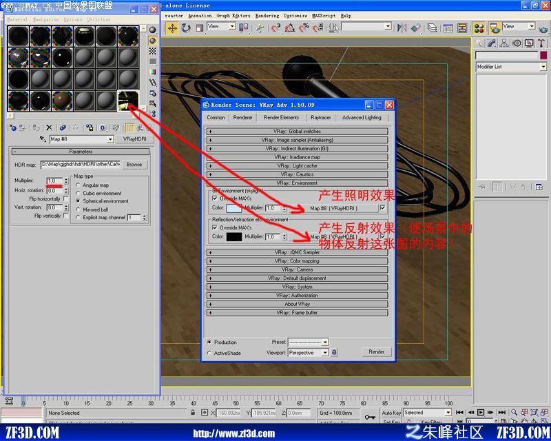Open the Layer Manager icon
551x441 pixels.
pos(432,28)
